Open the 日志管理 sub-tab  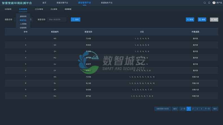coord(54,9)
